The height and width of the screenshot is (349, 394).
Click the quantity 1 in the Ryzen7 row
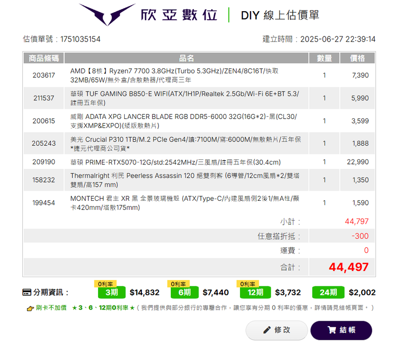pos(324,75)
